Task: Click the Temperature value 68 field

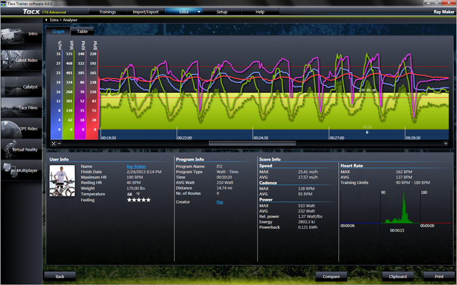Action: click(129, 194)
